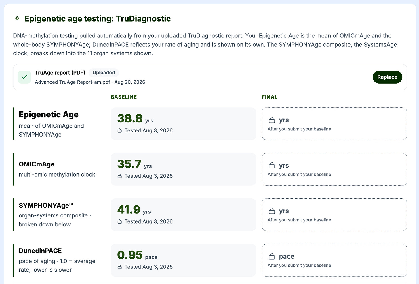Select the locked DunedinPACE final pace field
The width and height of the screenshot is (419, 284).
pos(334,260)
